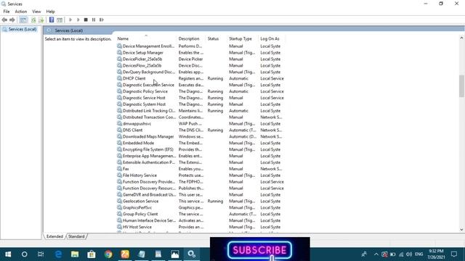
Task: Launch Microsoft Edge from taskbar
Action: click(58, 254)
